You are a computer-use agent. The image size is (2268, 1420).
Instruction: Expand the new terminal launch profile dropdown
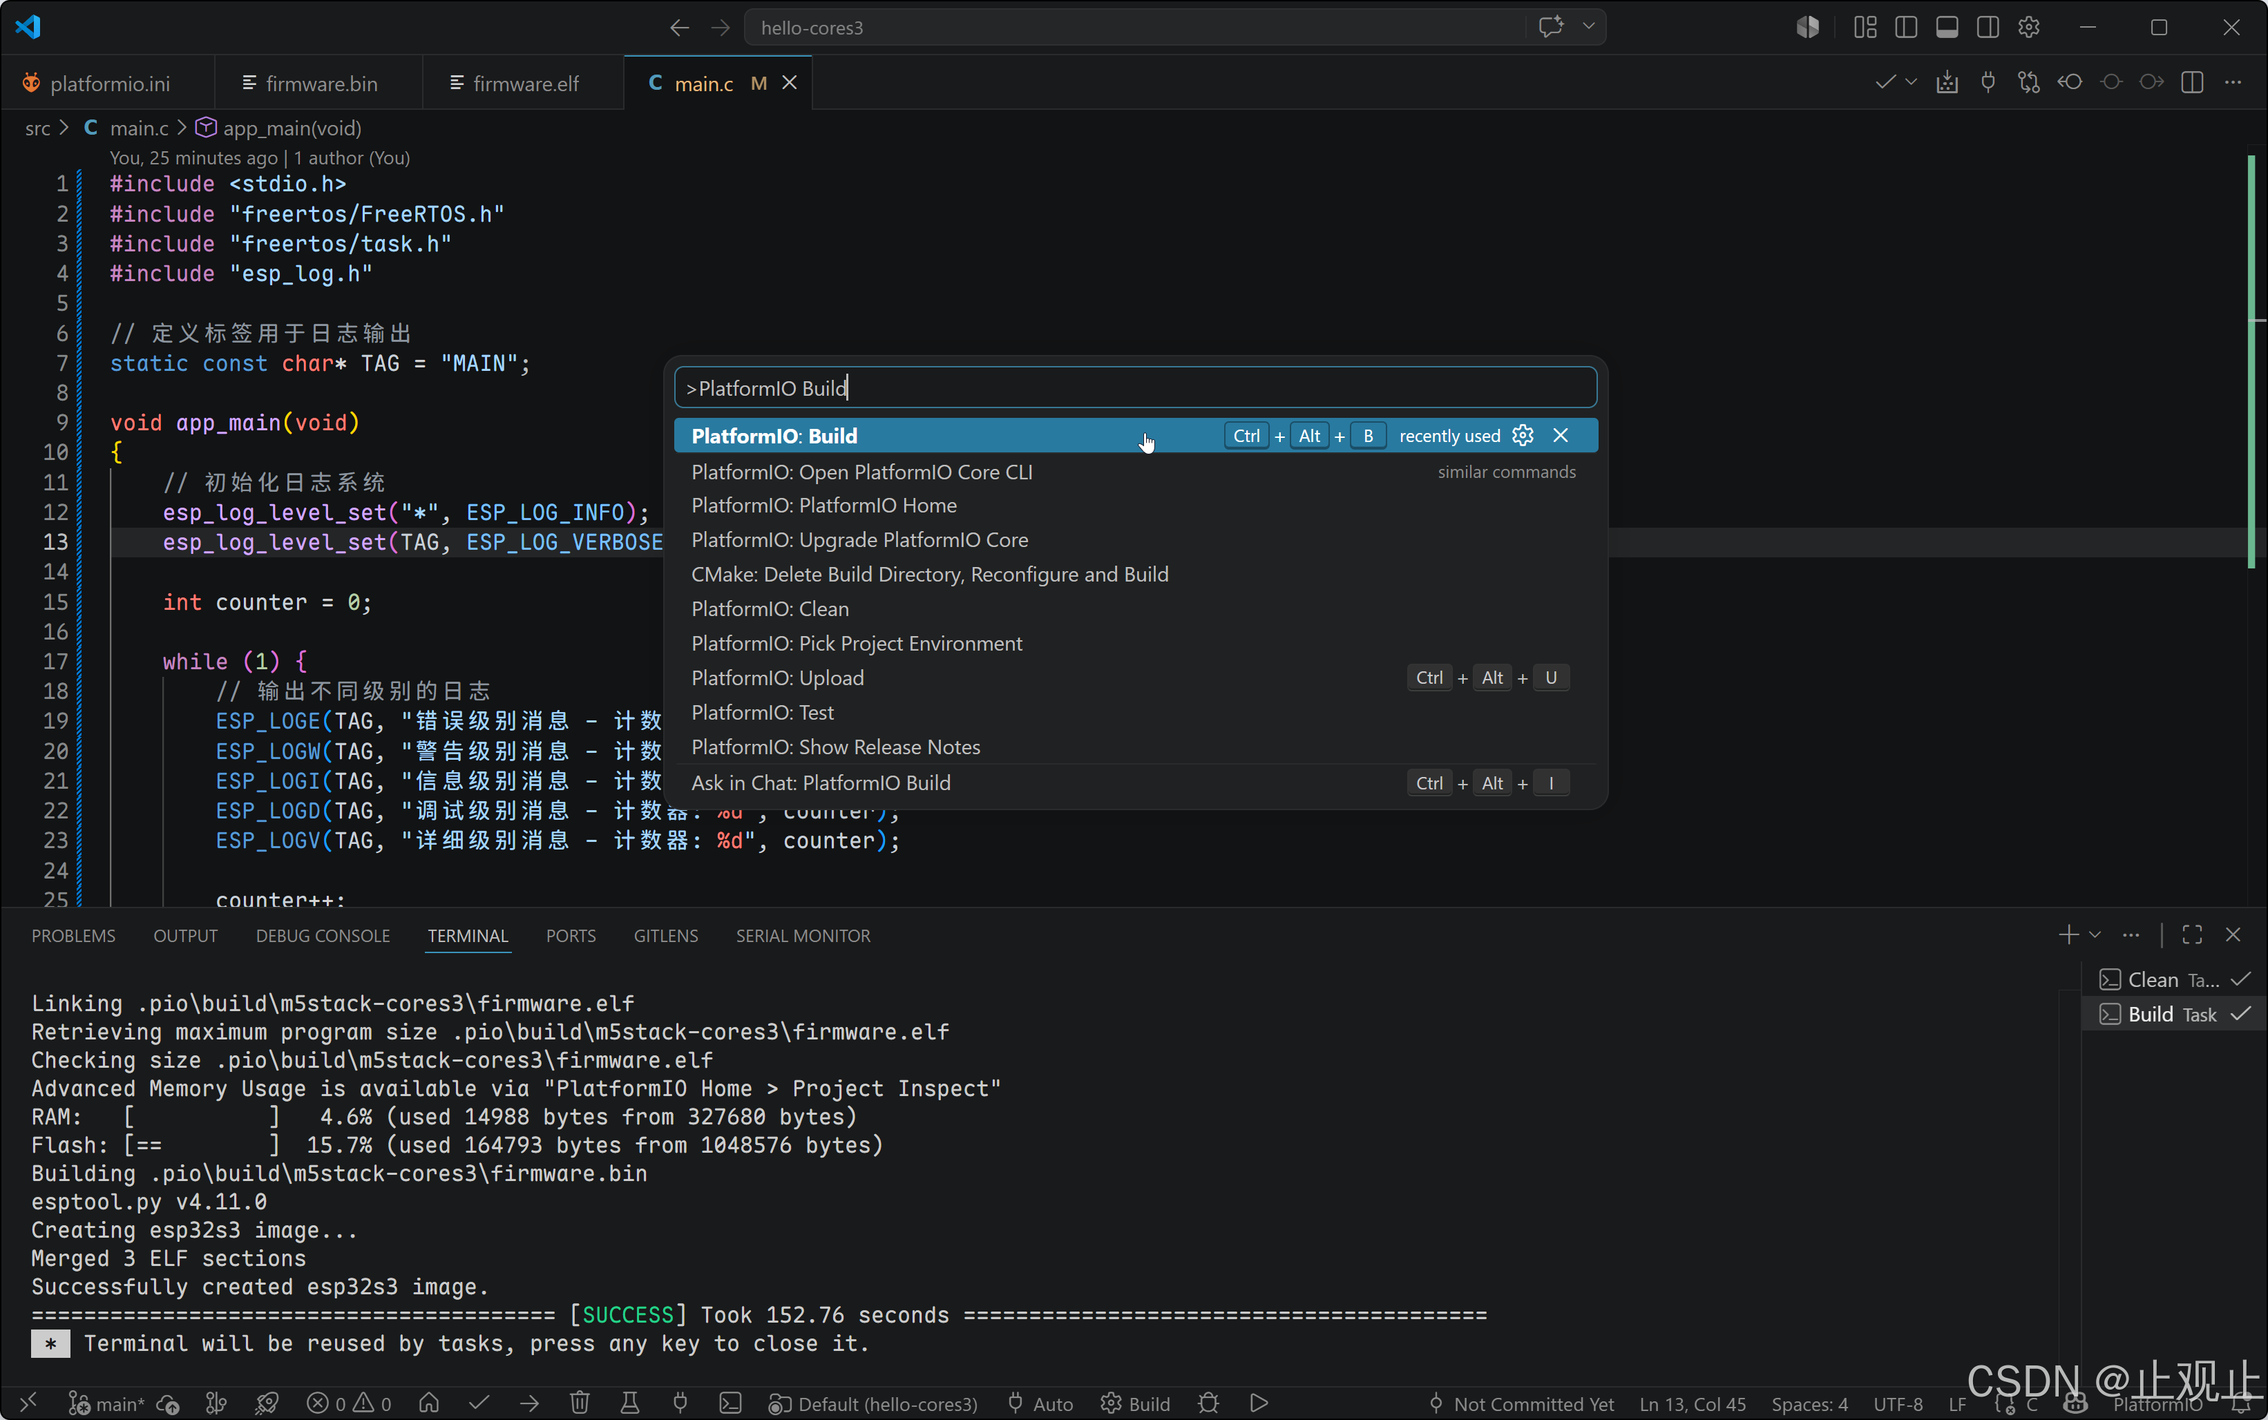(2095, 934)
